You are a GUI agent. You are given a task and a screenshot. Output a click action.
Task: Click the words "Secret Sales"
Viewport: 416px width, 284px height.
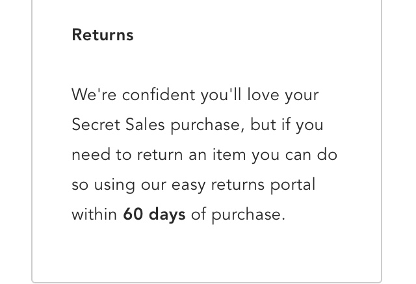click(x=119, y=125)
